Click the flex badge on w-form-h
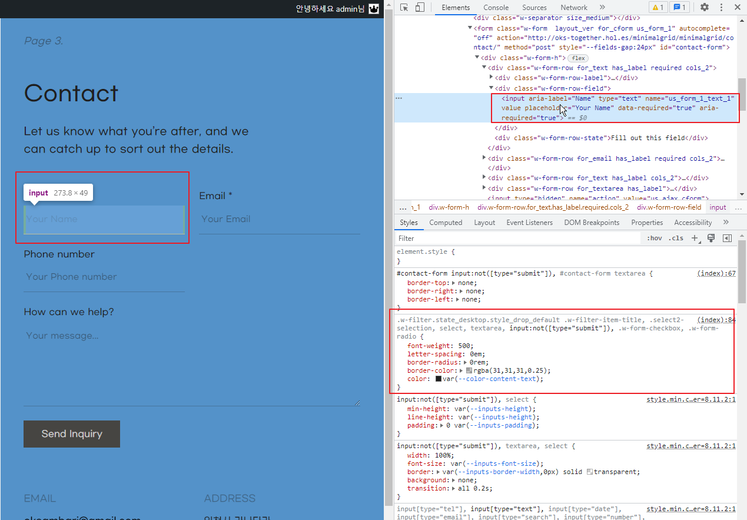 [x=578, y=58]
